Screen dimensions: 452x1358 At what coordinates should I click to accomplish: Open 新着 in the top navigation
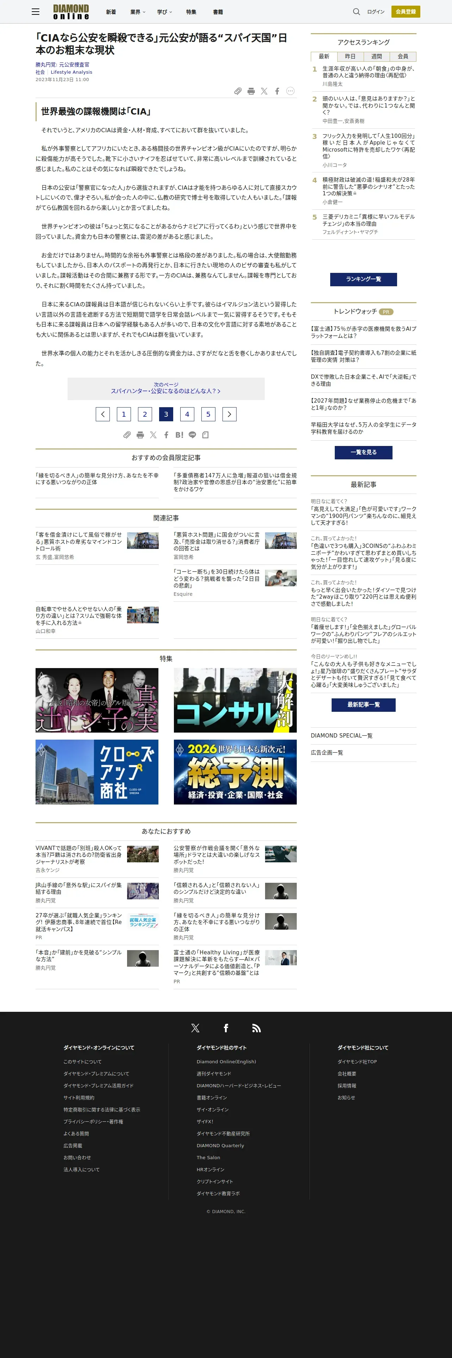click(111, 12)
